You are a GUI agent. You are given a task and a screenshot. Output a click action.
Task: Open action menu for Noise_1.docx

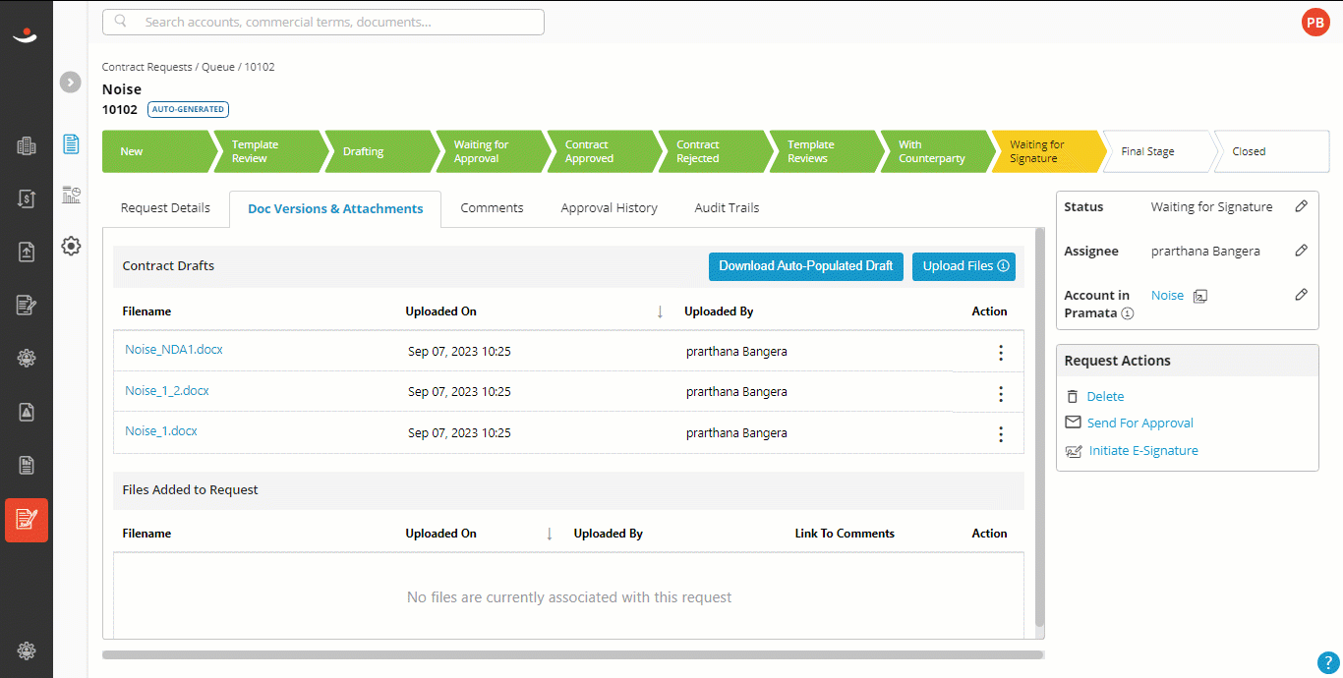tap(1001, 434)
